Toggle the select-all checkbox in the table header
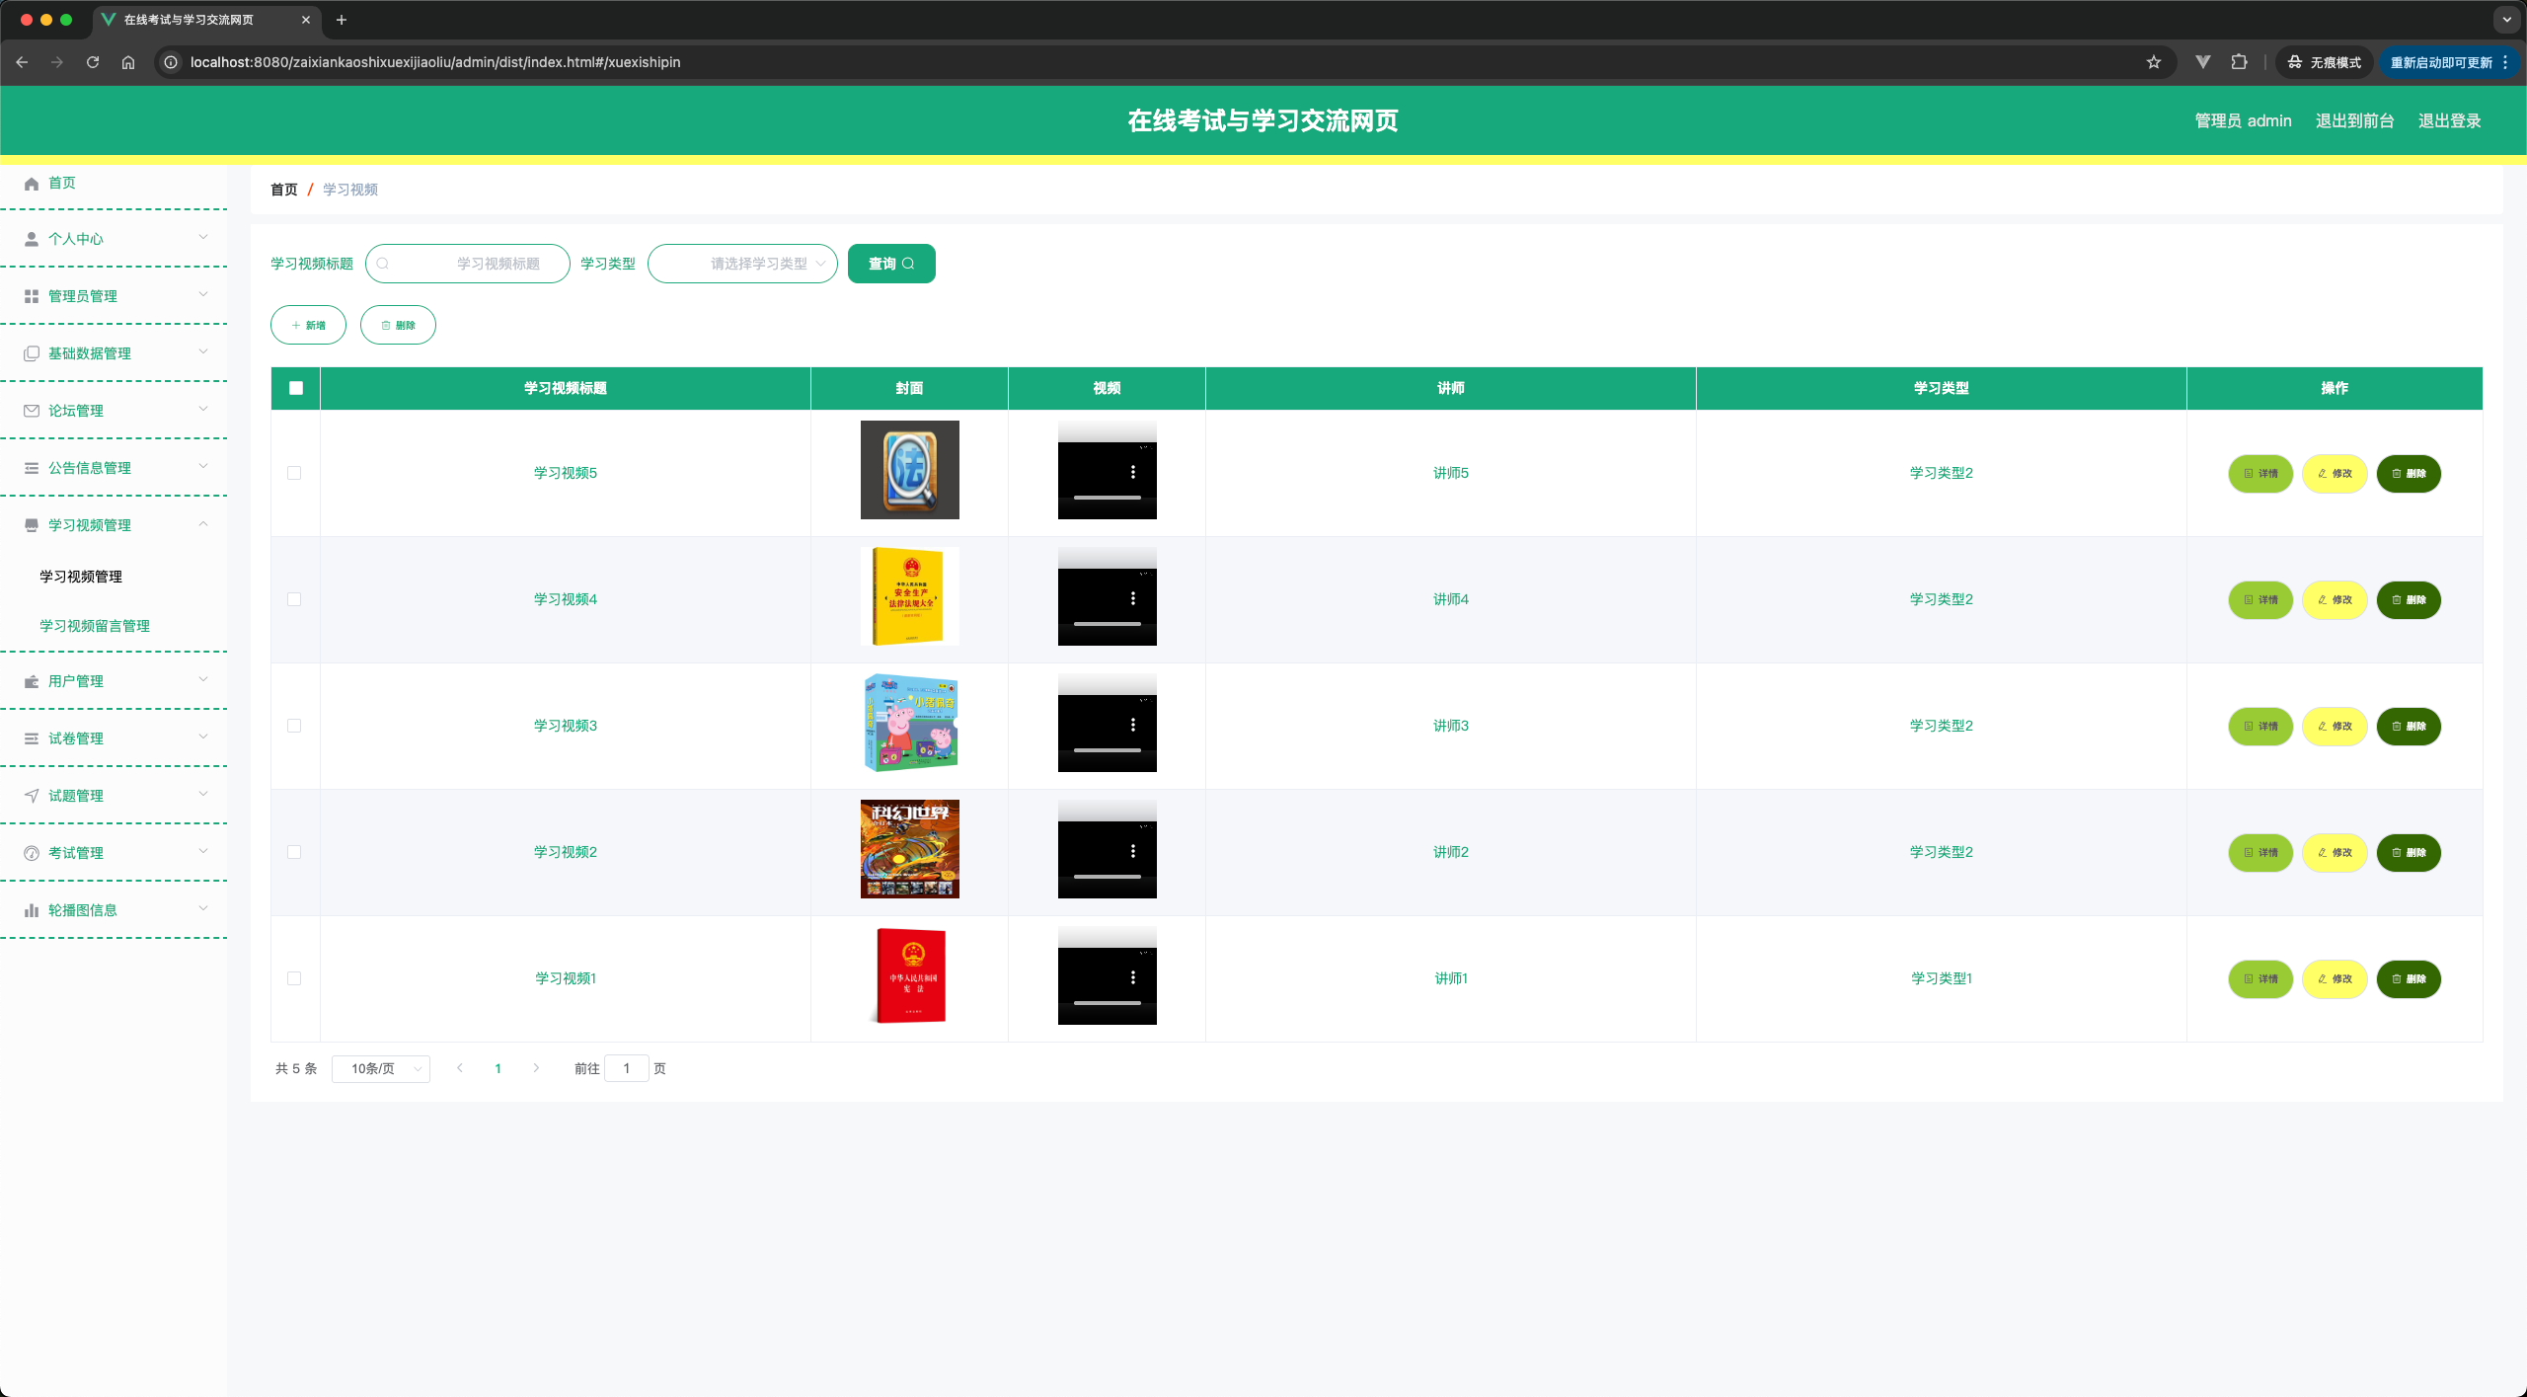 296,388
